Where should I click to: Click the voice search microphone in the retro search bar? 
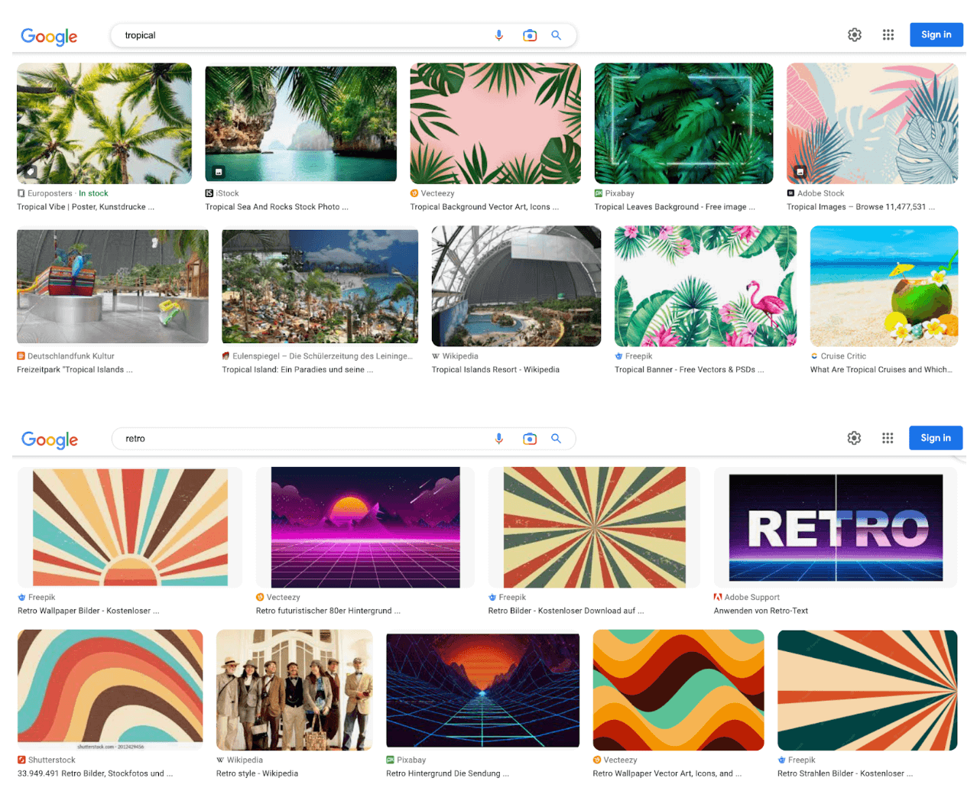click(499, 439)
